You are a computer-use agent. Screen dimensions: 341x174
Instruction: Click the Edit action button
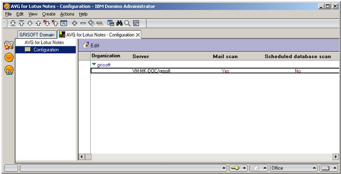[x=91, y=45]
